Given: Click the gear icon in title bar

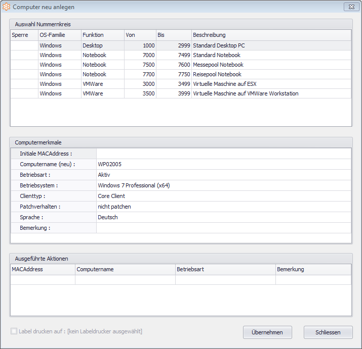Looking at the screenshot, I should tap(6, 7).
